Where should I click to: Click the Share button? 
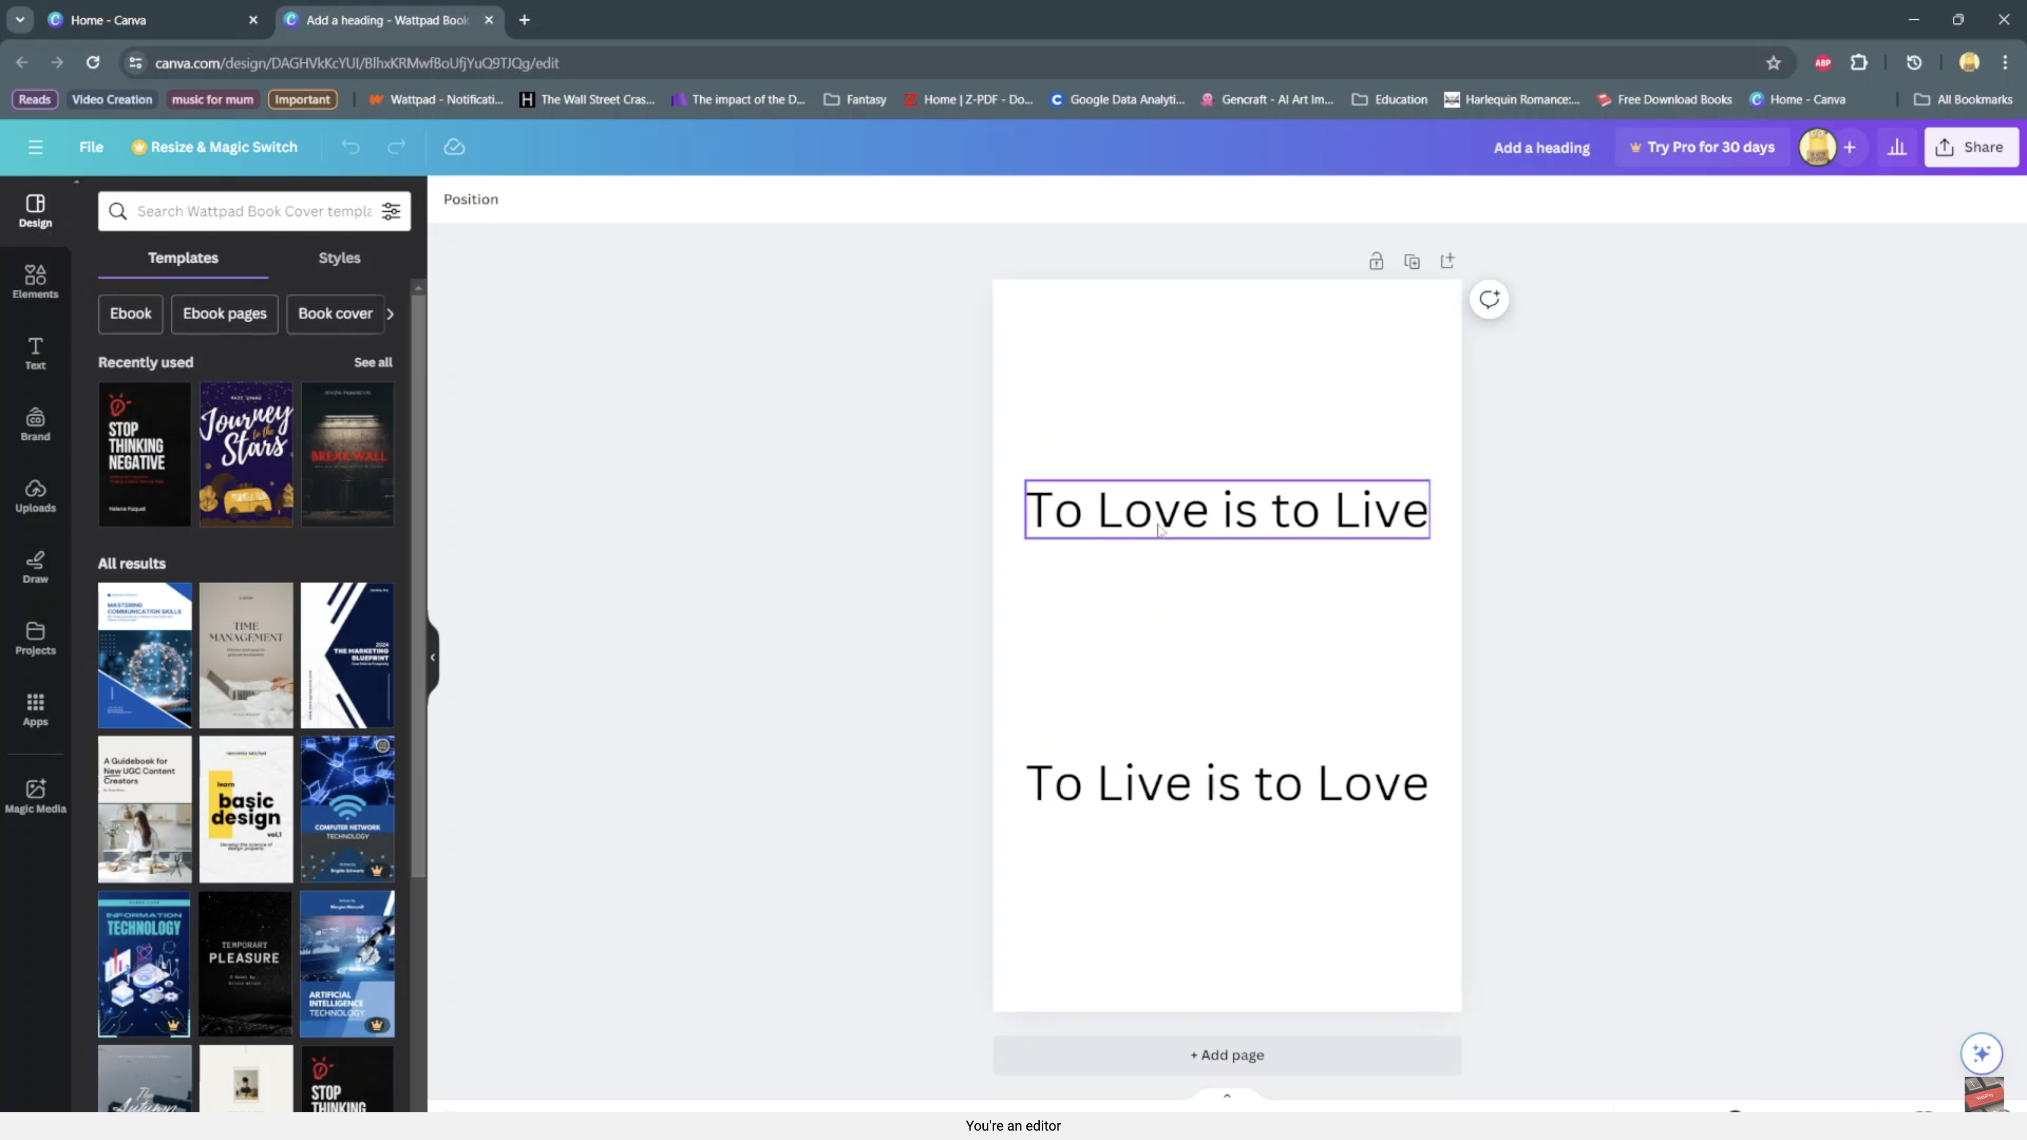[x=1971, y=147]
